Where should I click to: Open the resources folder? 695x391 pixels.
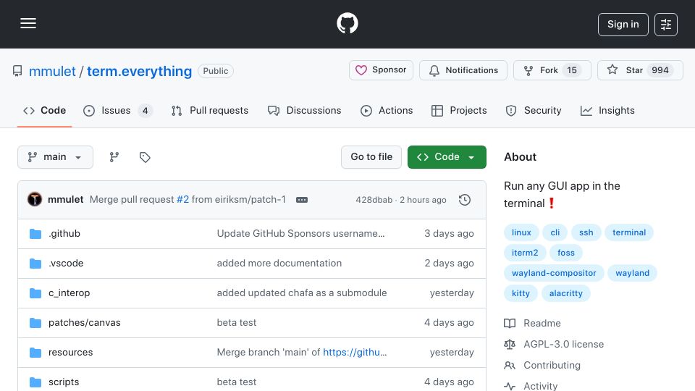click(70, 353)
